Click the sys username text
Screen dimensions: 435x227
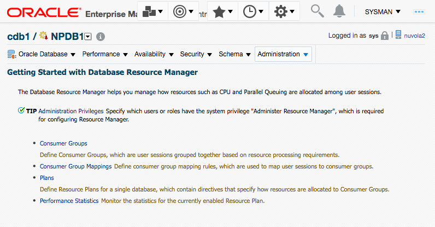point(374,36)
